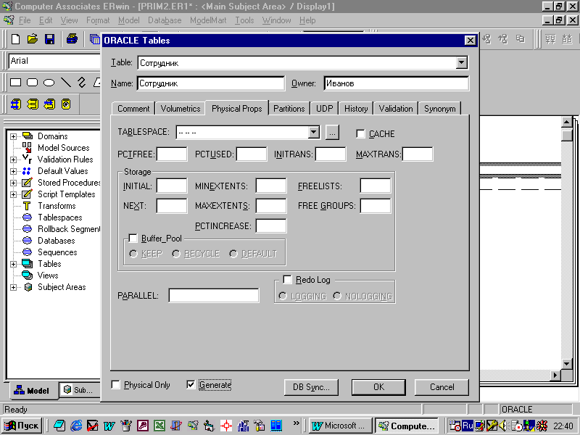Click the Subject Areas cube icon
This screenshot has width=580, height=435.
click(x=28, y=287)
